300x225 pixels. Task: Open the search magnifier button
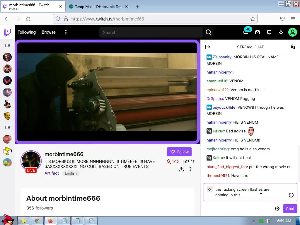click(208, 32)
